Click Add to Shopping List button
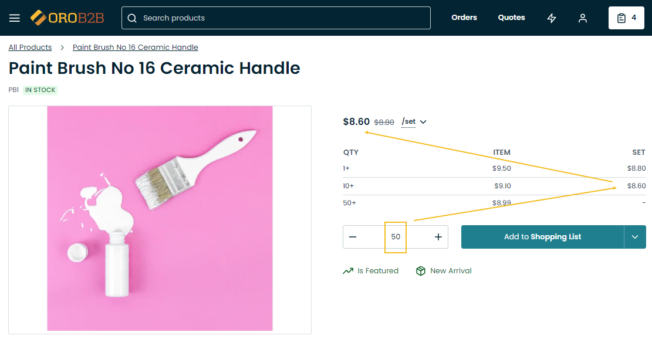Screen dimensions: 652x346 [x=542, y=237]
